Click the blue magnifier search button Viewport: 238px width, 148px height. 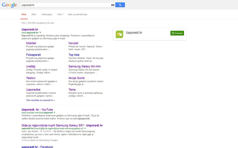(x=120, y=5)
